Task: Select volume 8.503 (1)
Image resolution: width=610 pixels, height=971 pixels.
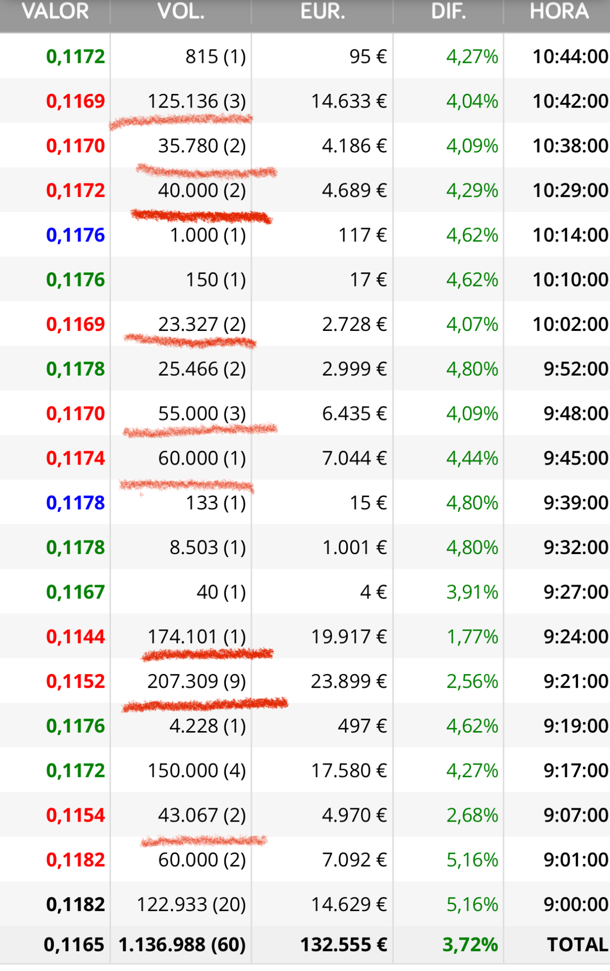Action: 208,548
